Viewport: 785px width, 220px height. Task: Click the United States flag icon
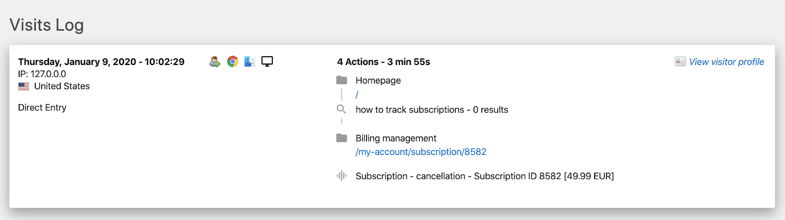[24, 87]
